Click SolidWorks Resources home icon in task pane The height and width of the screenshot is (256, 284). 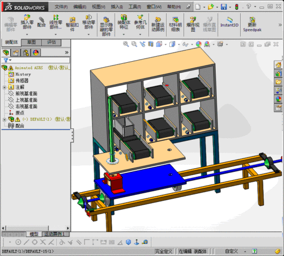279,65
